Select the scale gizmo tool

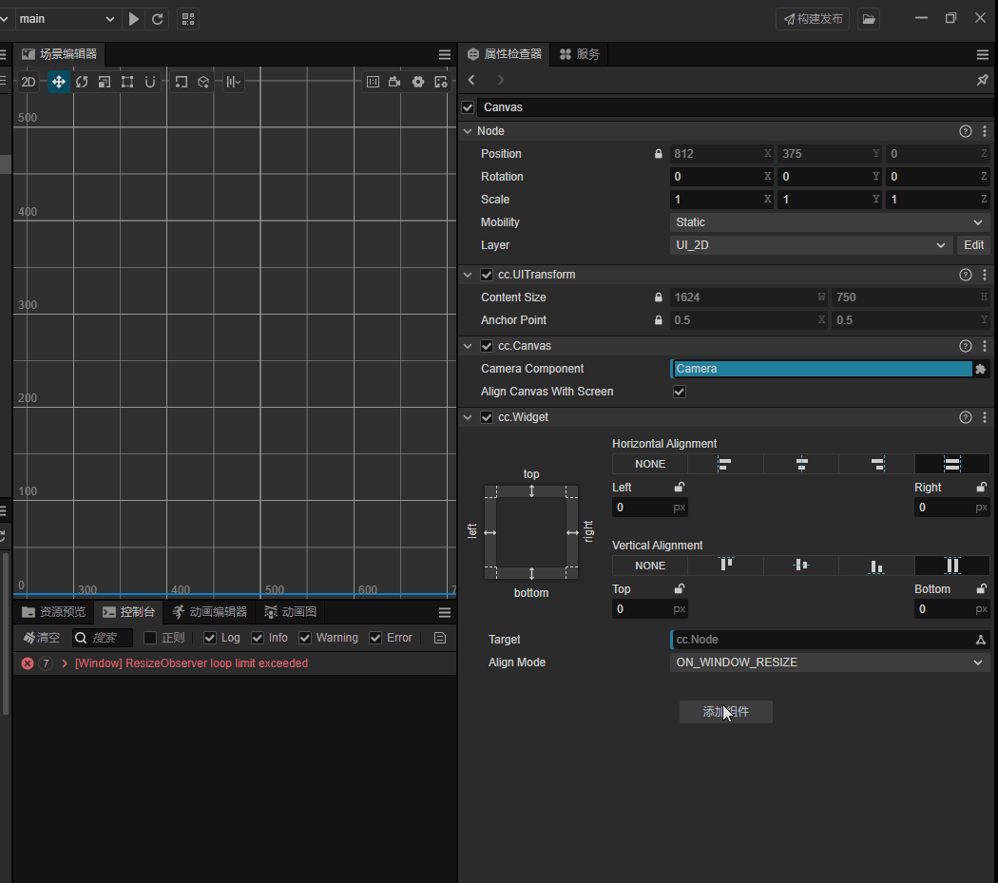(x=105, y=82)
